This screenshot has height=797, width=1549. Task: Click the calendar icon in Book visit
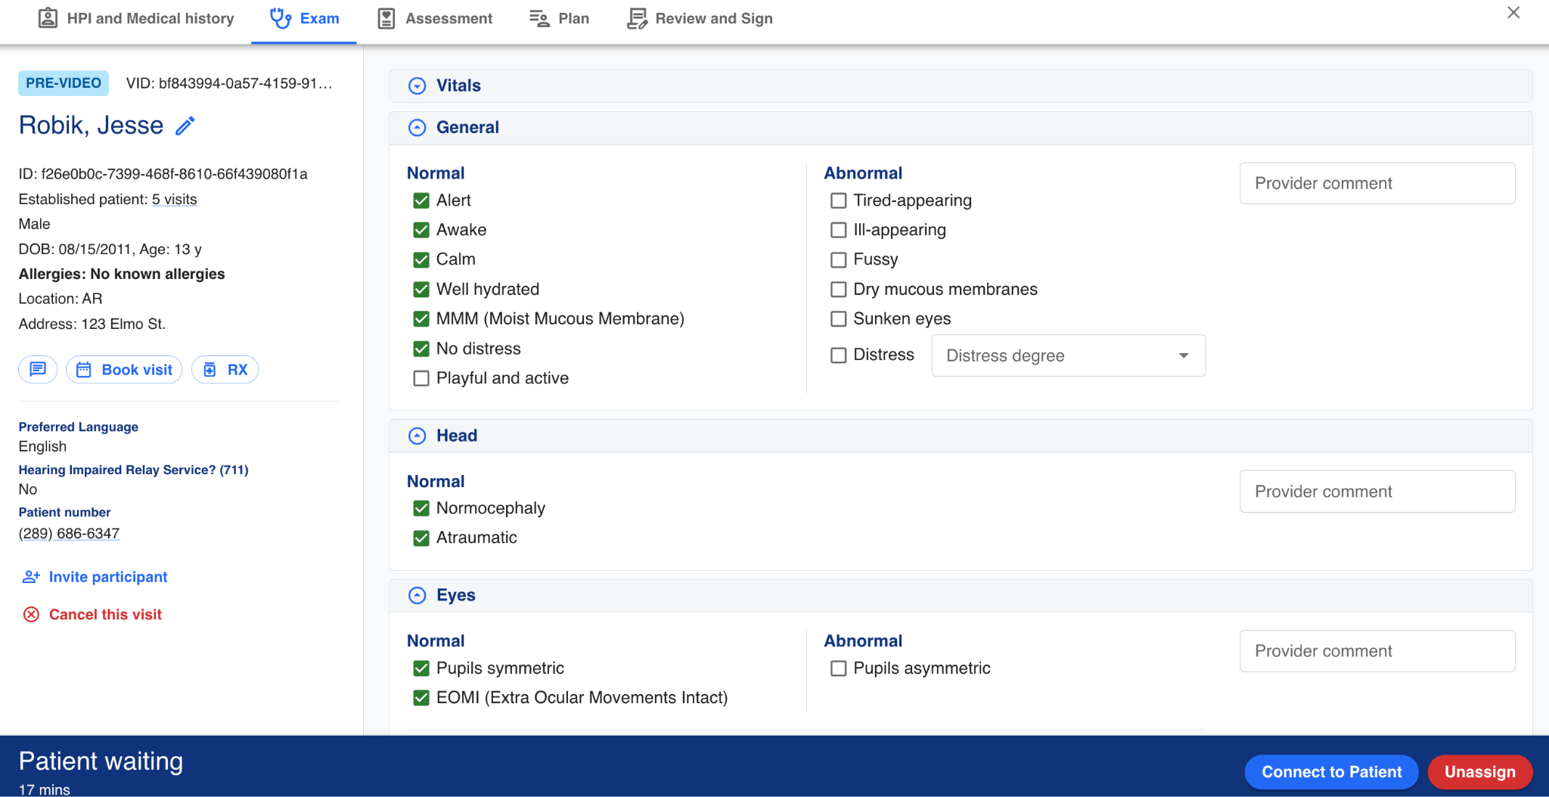(x=84, y=370)
